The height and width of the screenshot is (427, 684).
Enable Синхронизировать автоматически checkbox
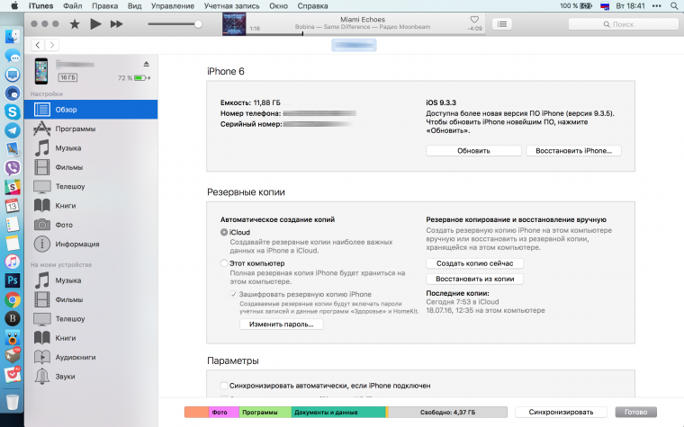(x=224, y=386)
